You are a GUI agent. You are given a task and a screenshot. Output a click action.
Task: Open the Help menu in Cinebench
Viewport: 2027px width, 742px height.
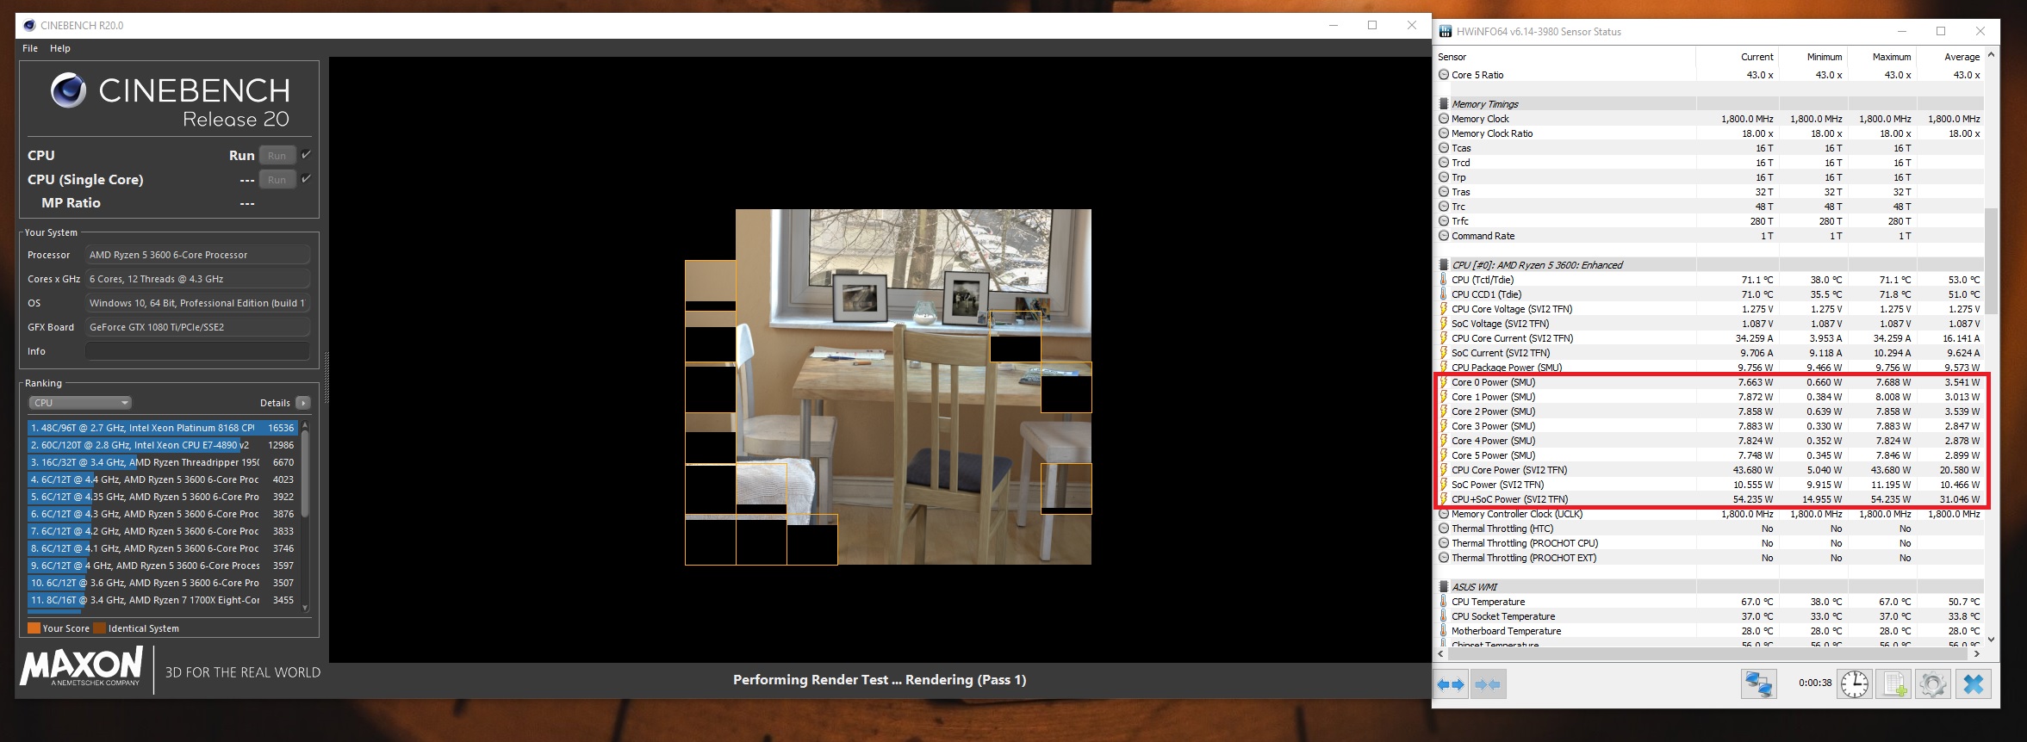click(x=60, y=48)
